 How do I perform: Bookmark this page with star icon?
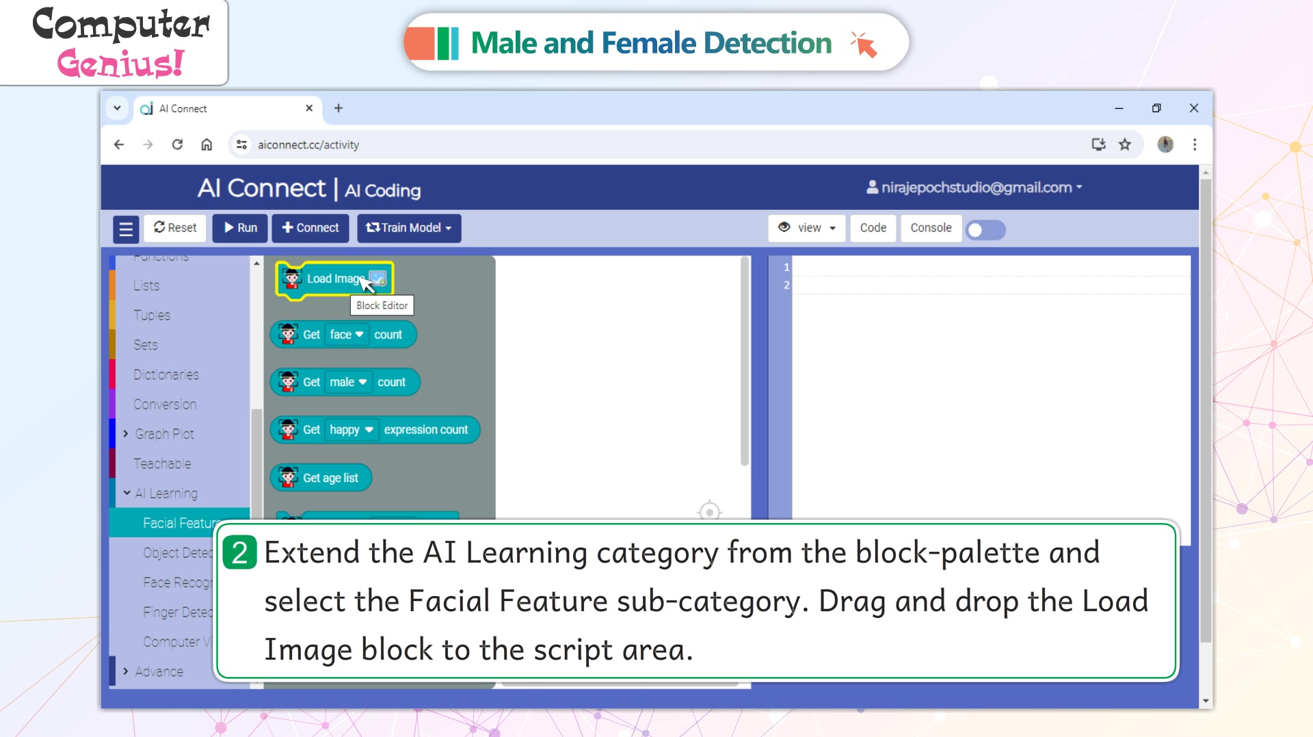[1125, 144]
